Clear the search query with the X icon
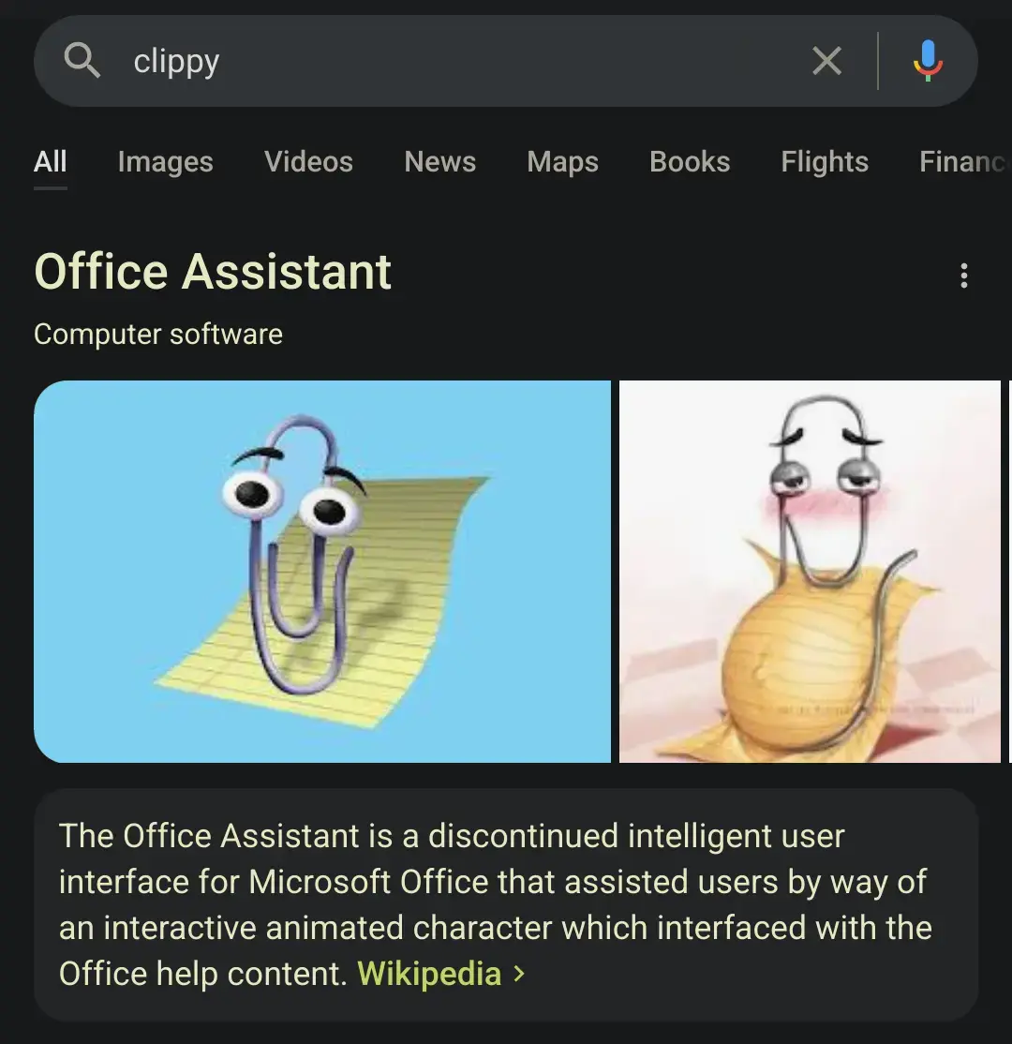 [x=826, y=62]
